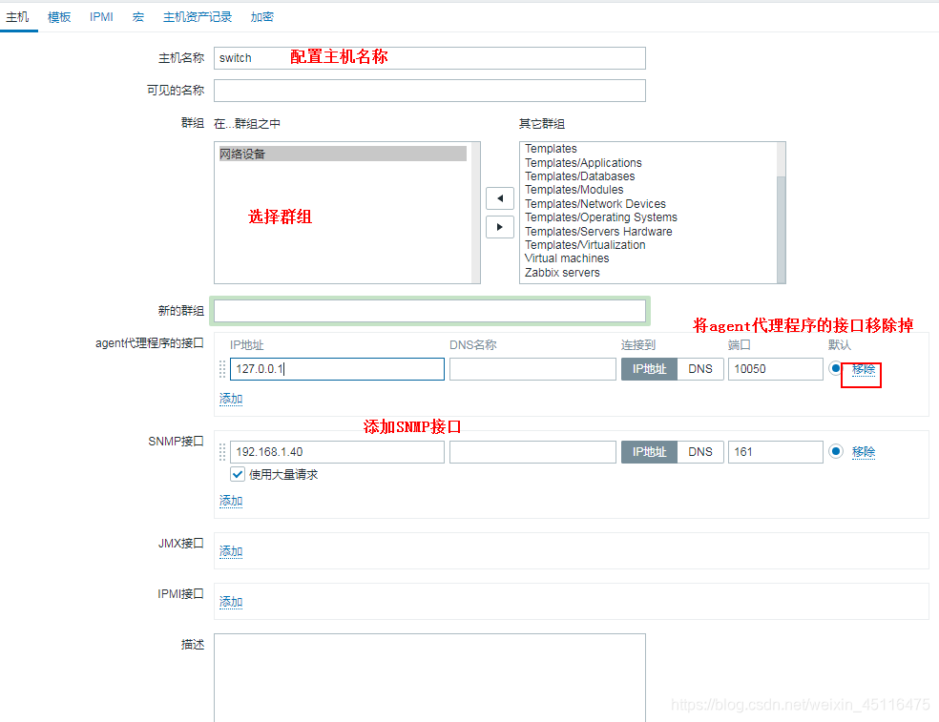Open the 加密 tab
Image resolution: width=939 pixels, height=722 pixels.
tap(262, 17)
